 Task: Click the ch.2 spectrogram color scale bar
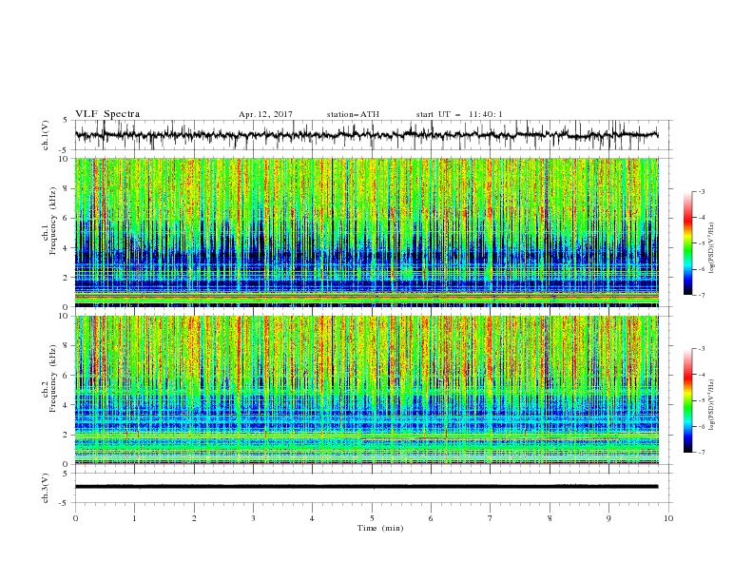point(688,400)
